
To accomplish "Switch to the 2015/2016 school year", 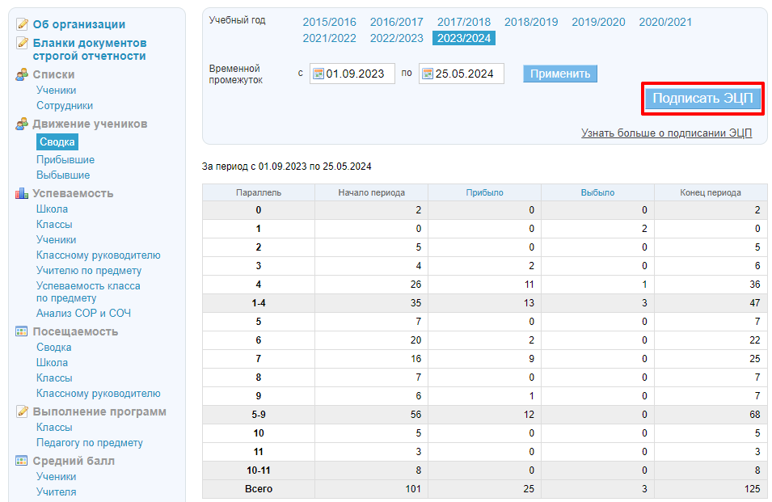I will pos(329,22).
